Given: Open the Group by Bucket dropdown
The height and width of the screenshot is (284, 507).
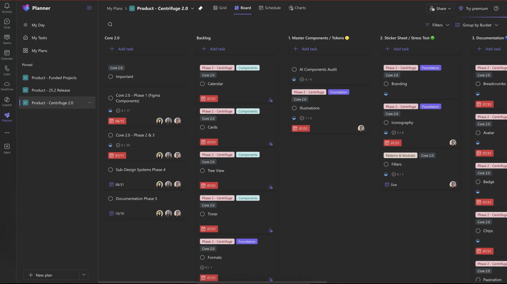Looking at the screenshot, I should tap(477, 25).
